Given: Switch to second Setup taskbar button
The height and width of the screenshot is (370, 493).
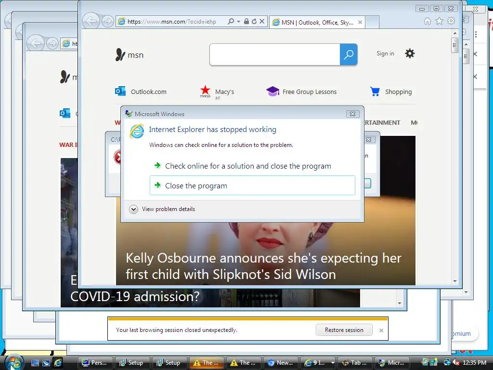Looking at the screenshot, I should [169, 363].
